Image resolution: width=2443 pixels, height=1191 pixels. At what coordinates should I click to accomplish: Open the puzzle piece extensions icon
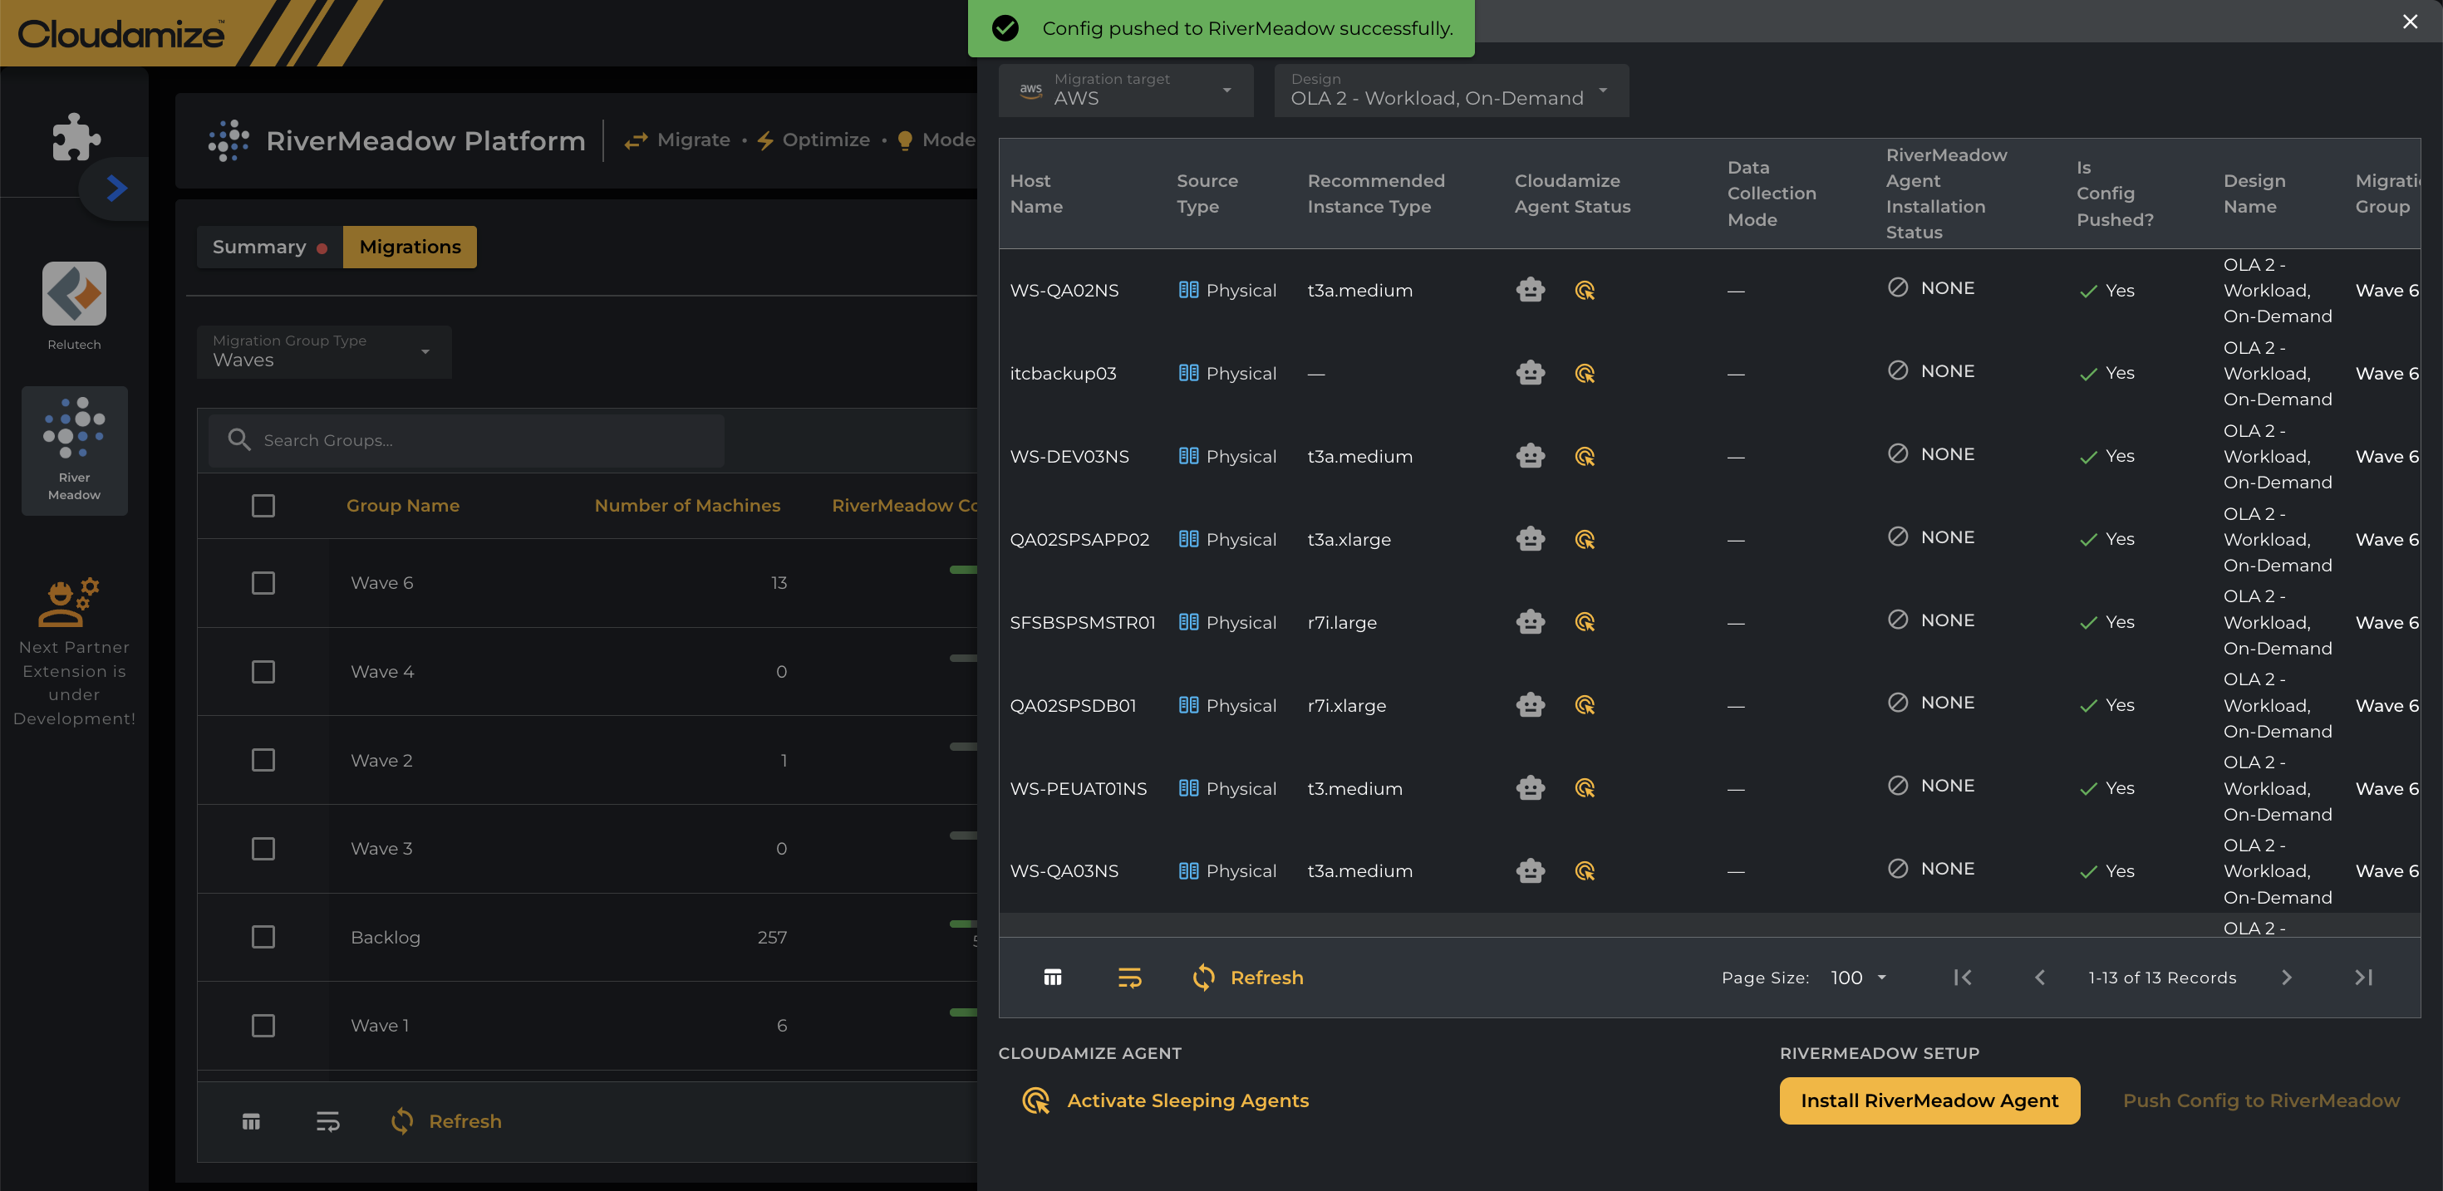pyautogui.click(x=76, y=138)
